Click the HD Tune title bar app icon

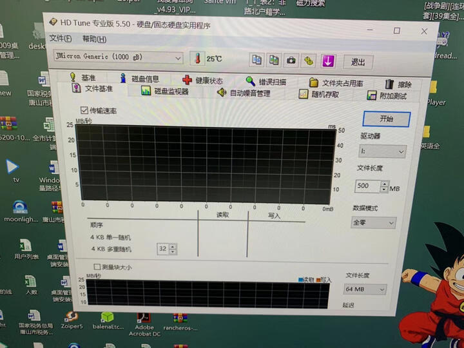click(x=53, y=22)
